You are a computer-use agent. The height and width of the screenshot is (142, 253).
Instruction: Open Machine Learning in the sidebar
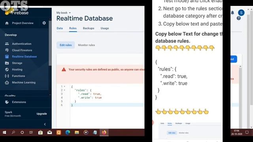pyautogui.click(x=24, y=82)
